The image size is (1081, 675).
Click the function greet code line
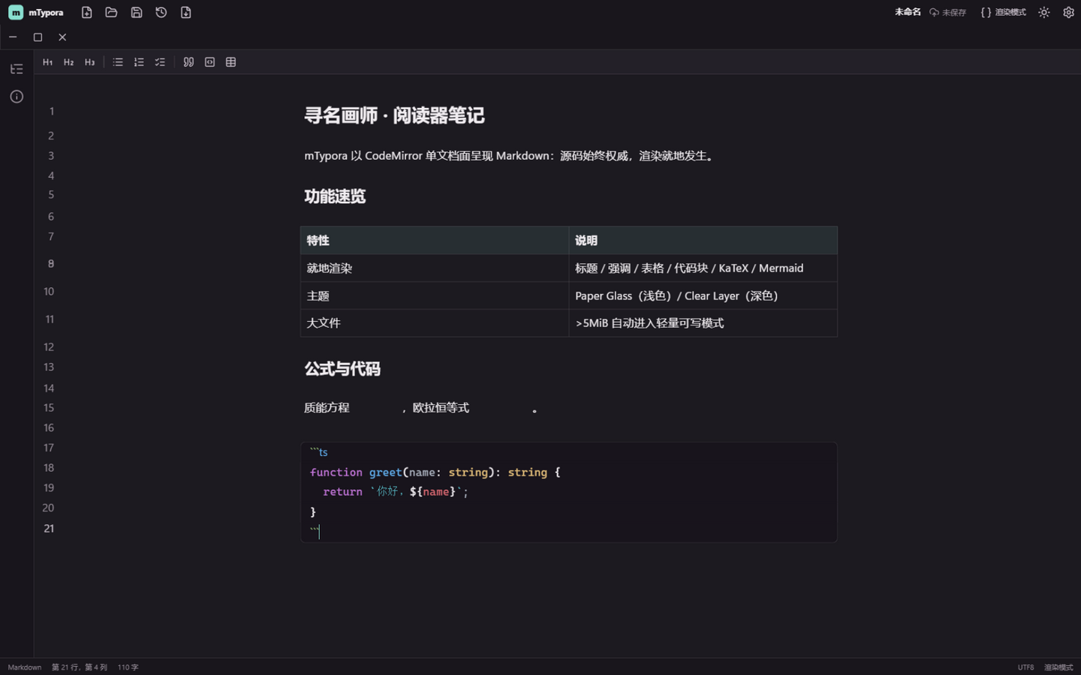point(435,472)
